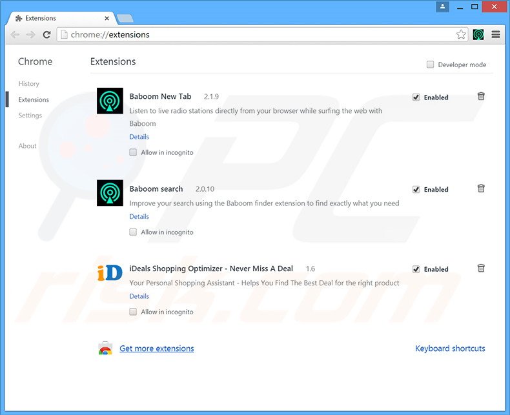
Task: Click the Chrome Web Store icon
Action: click(105, 348)
